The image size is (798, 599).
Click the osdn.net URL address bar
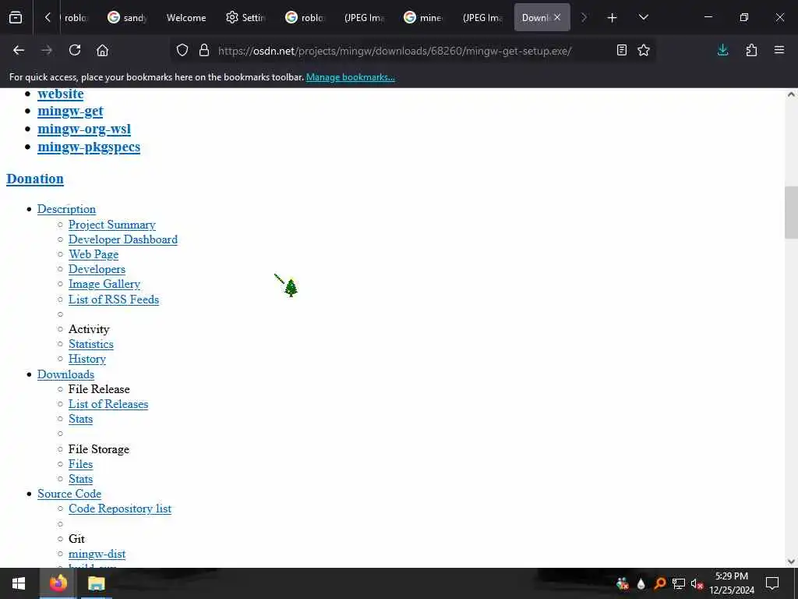click(x=395, y=51)
